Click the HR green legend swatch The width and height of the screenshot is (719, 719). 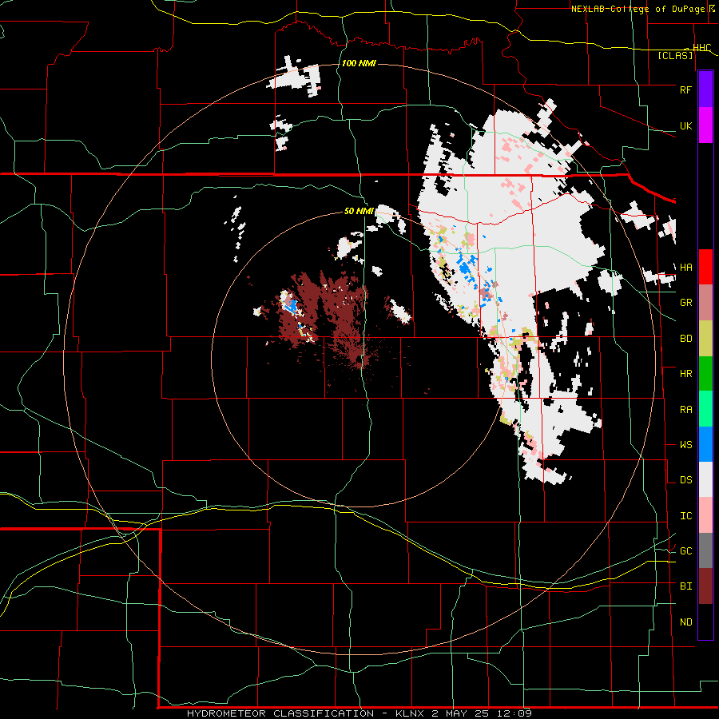705,374
